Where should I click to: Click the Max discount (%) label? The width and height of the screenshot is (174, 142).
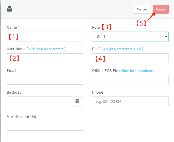pos(21,117)
